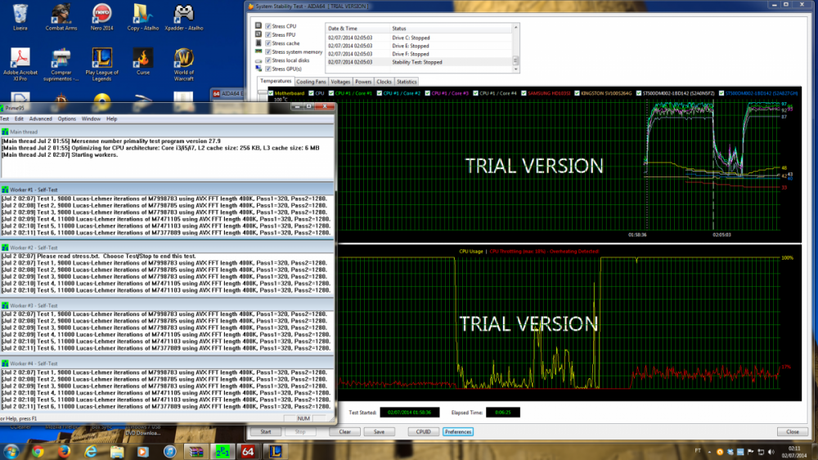Open the Advanced menu in Prime95
The width and height of the screenshot is (818, 460).
[x=40, y=118]
